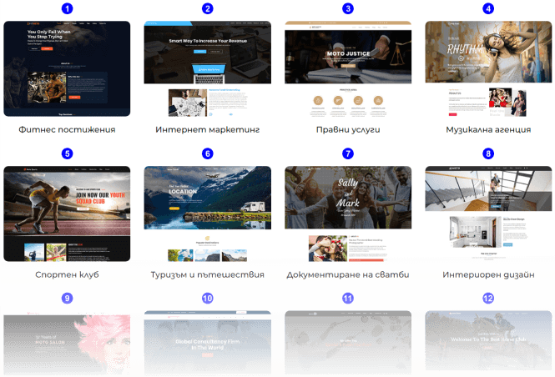The height and width of the screenshot is (377, 555).
Task: Click the caption 'Музикална агенция'
Action: (x=488, y=130)
